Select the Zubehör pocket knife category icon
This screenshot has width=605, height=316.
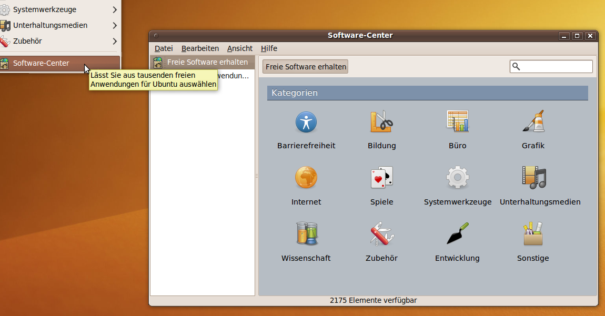[381, 234]
